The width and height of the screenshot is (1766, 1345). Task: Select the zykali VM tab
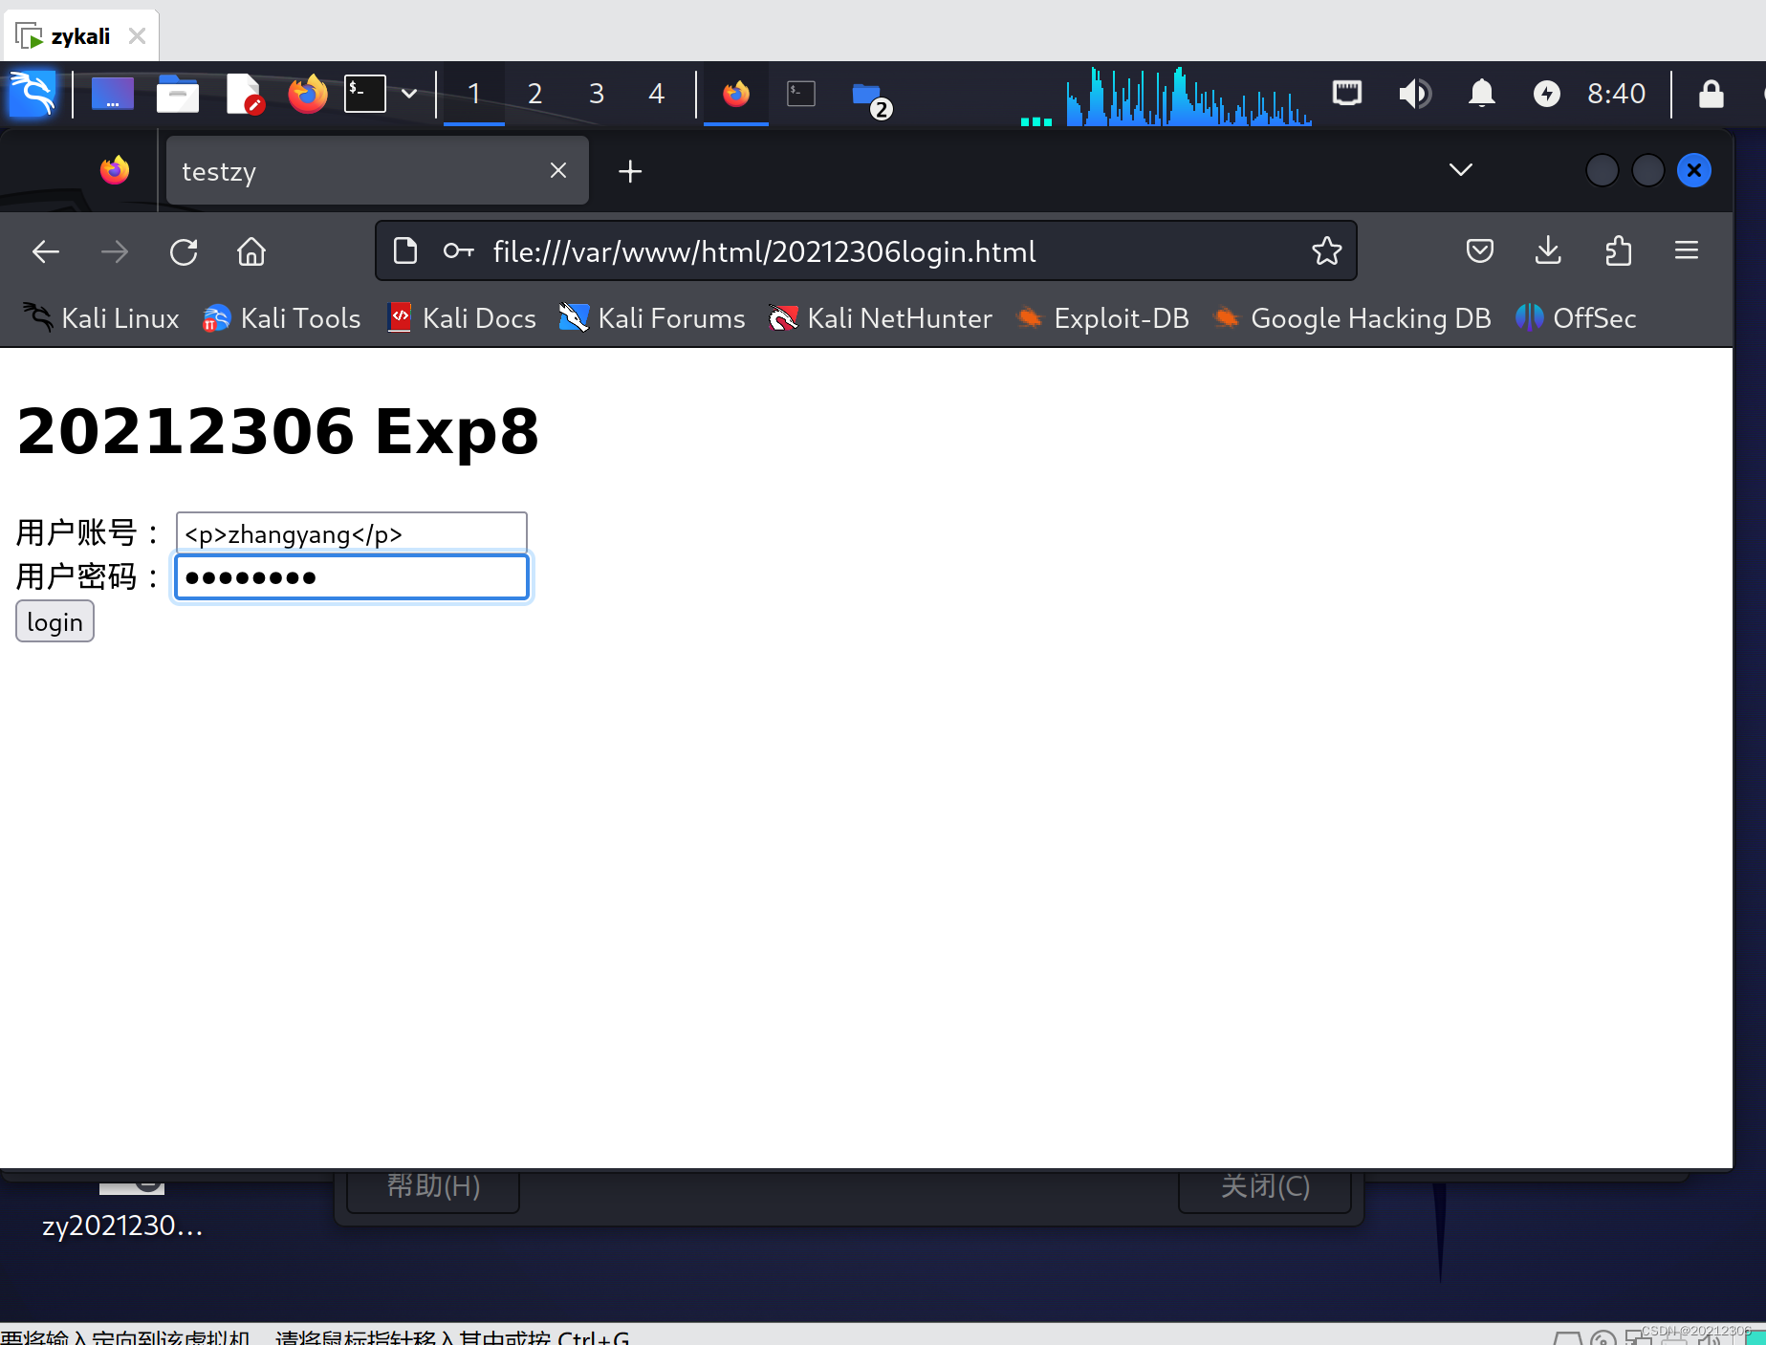(81, 36)
